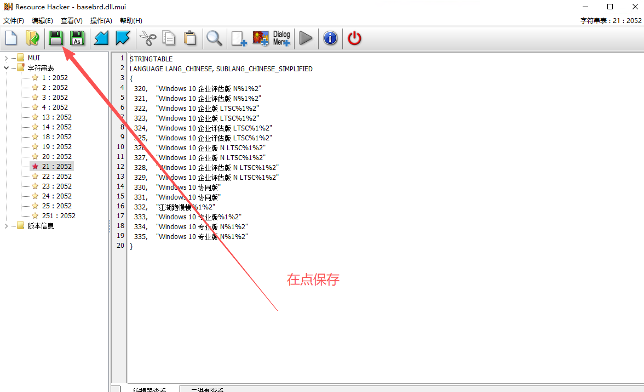Click the Paste clipboard icon
The width and height of the screenshot is (644, 392).
pos(189,38)
